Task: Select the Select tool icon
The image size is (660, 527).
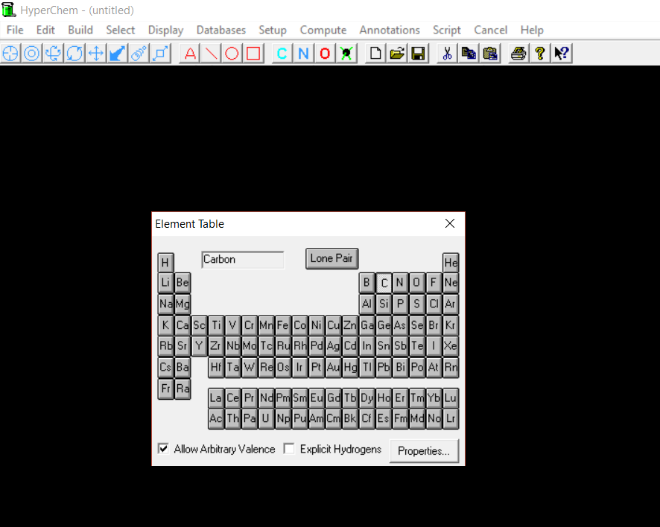Action: 32,54
